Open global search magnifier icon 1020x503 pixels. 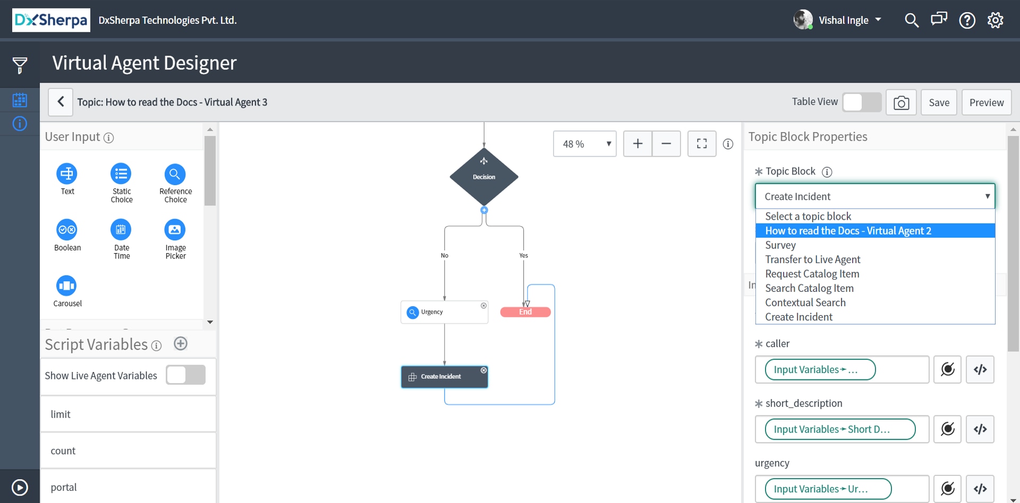[x=912, y=20]
